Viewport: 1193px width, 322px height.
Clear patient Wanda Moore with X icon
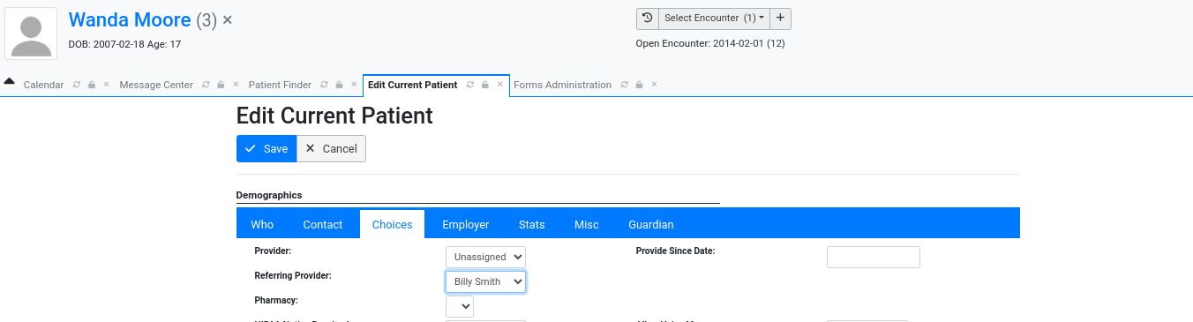[x=228, y=19]
